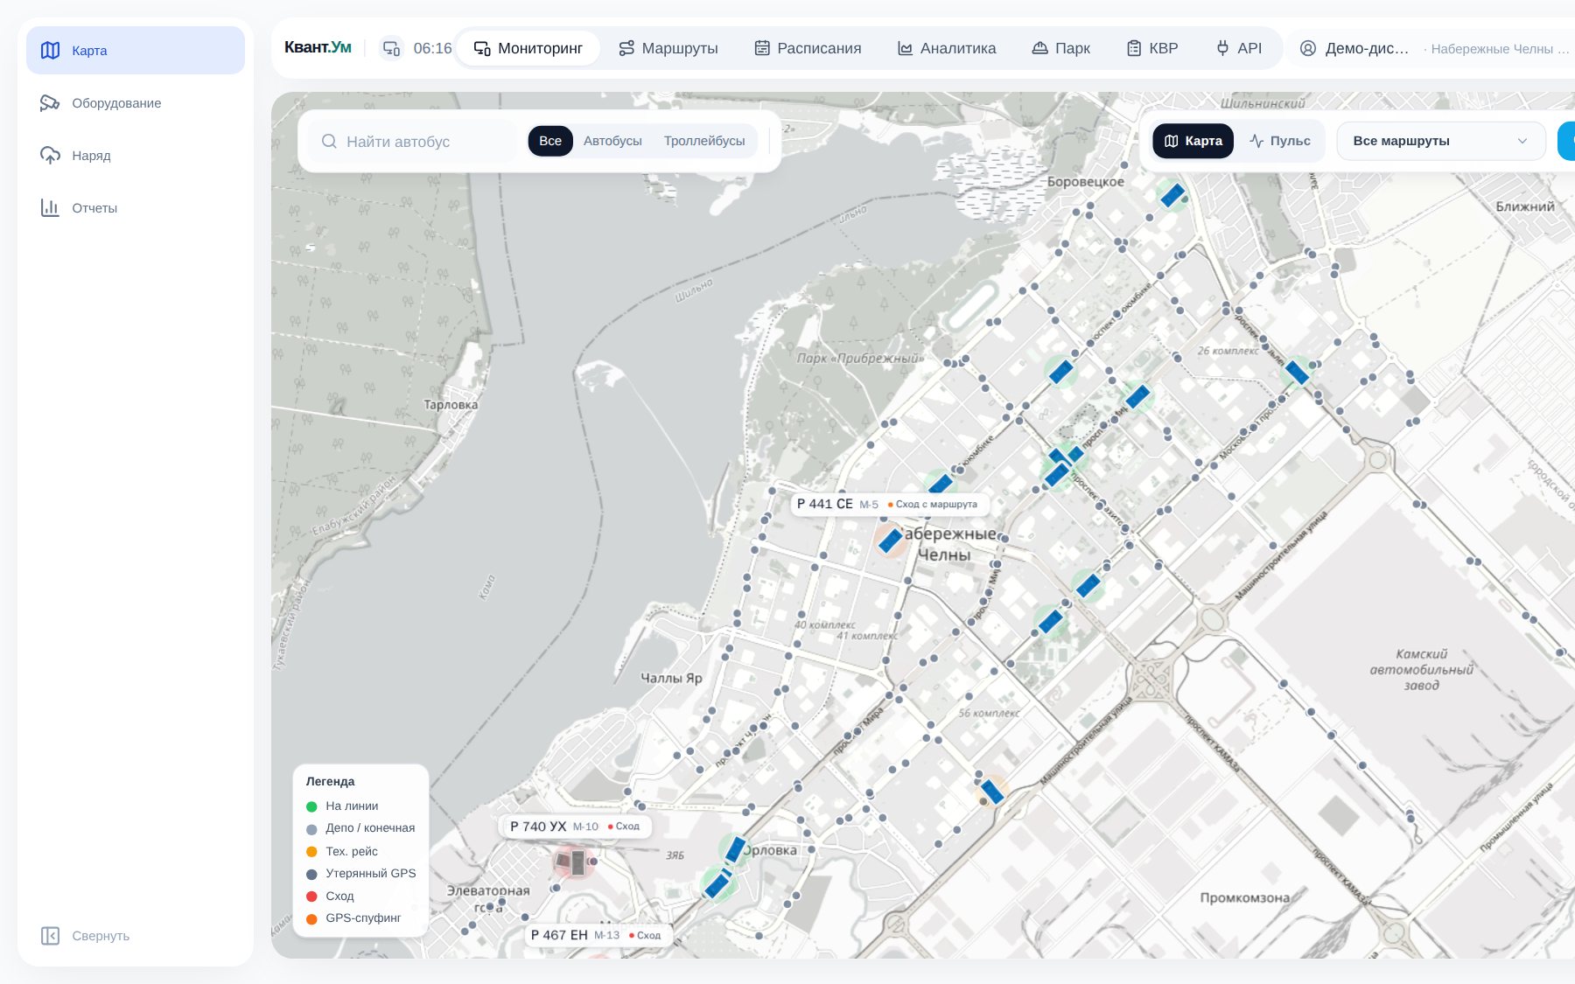
Task: Switch to the Расписания tab
Action: [x=808, y=48]
